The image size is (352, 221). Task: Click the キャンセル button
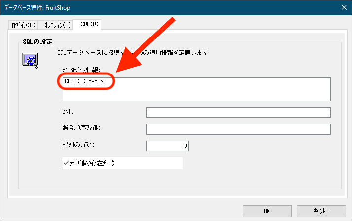pos(321,211)
